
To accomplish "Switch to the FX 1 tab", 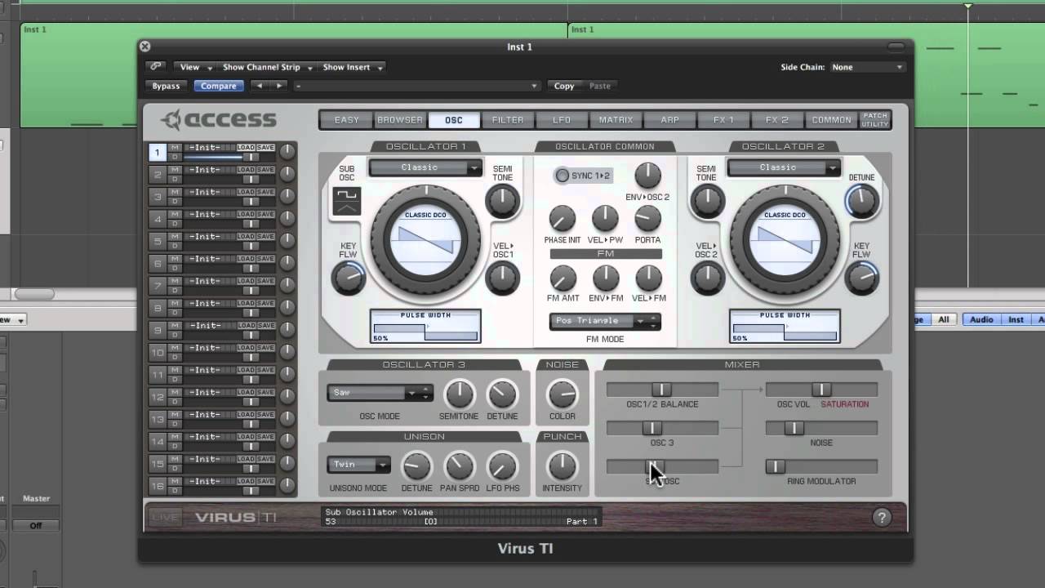I will pos(723,120).
